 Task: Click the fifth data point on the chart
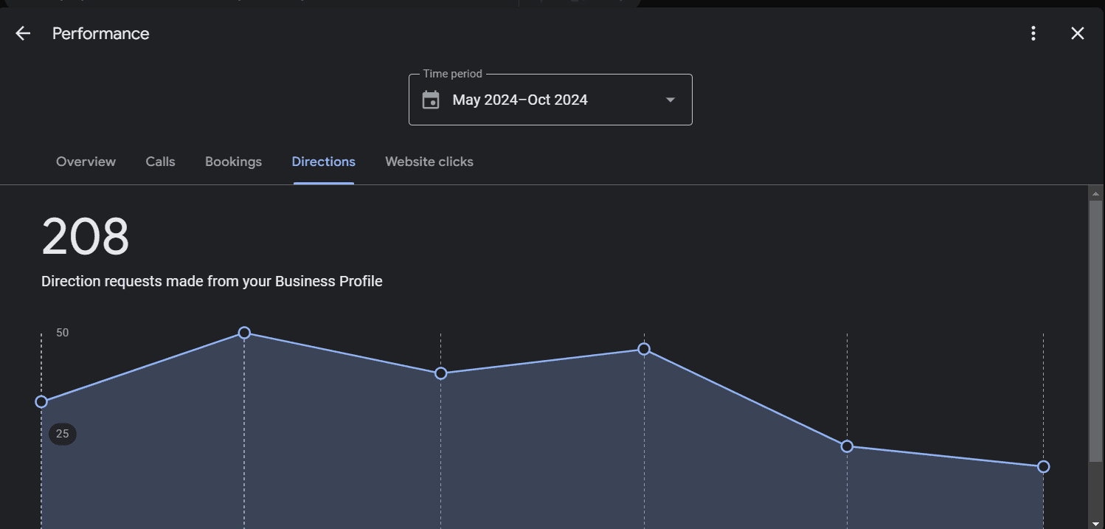(847, 446)
